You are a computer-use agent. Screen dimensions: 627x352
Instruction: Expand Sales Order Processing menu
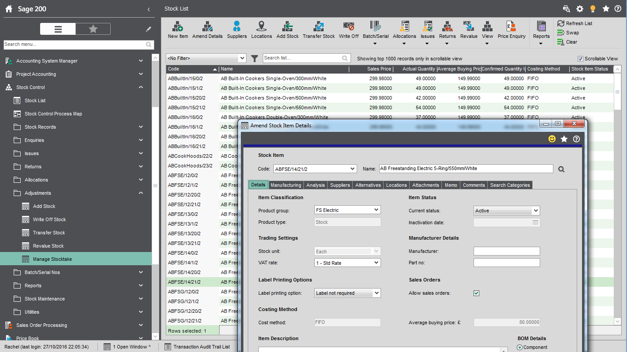point(141,325)
